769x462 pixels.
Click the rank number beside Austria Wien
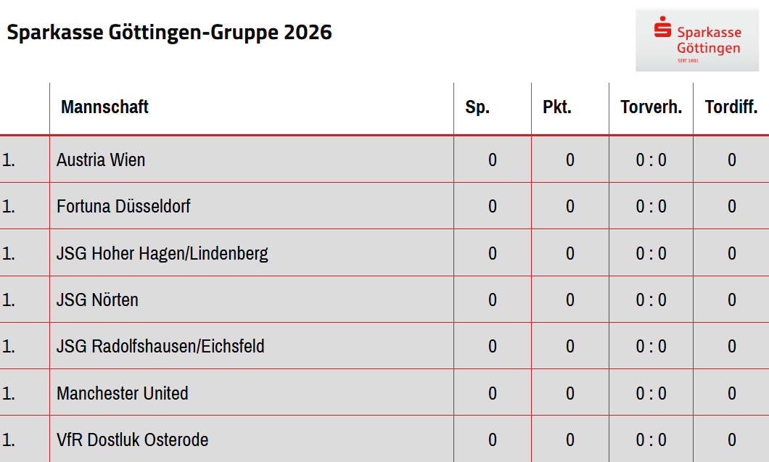coord(9,160)
